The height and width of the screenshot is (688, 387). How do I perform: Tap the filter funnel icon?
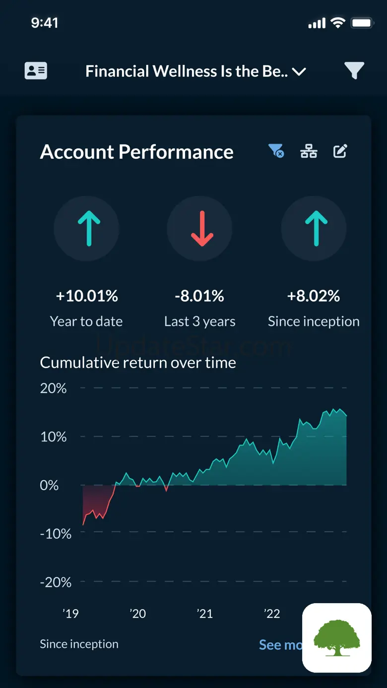pyautogui.click(x=354, y=71)
